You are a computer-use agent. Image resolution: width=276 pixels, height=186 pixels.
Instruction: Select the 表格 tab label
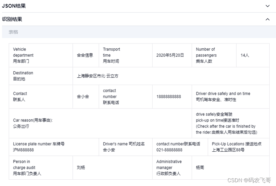[13, 32]
